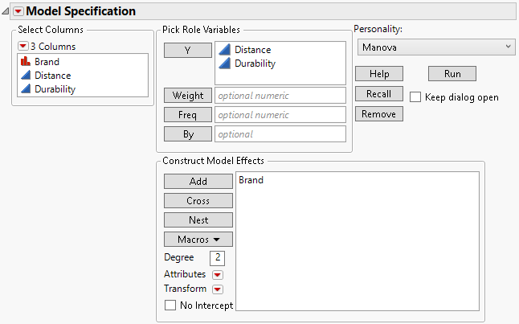Viewport: 519px width, 324px height.
Task: Open the Transform red triangle menu
Action: tap(217, 289)
